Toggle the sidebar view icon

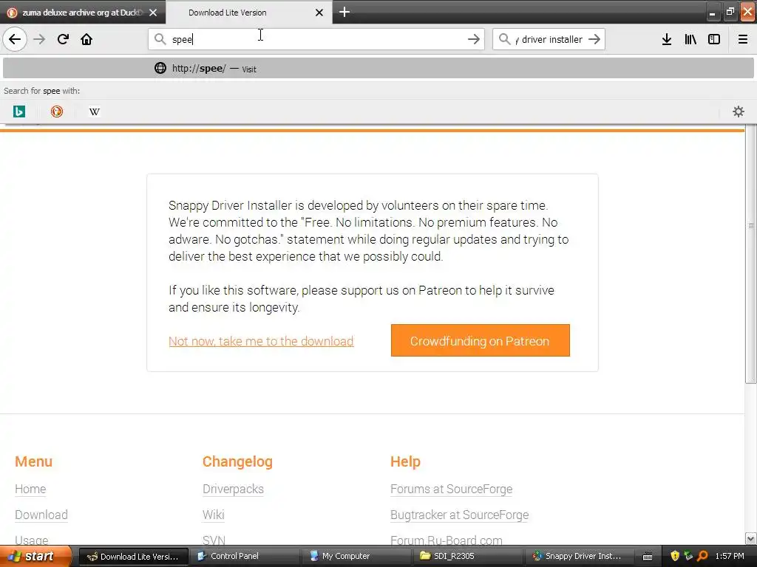[714, 39]
